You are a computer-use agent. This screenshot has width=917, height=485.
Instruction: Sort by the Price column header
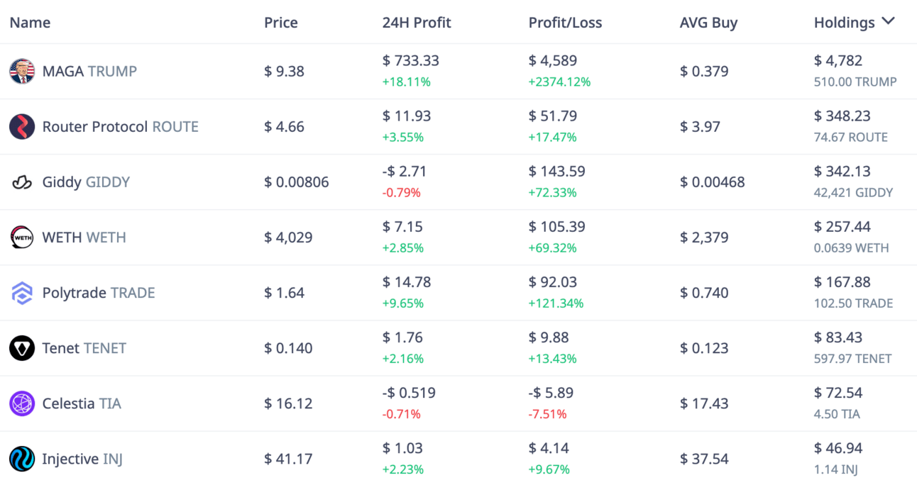click(x=281, y=23)
